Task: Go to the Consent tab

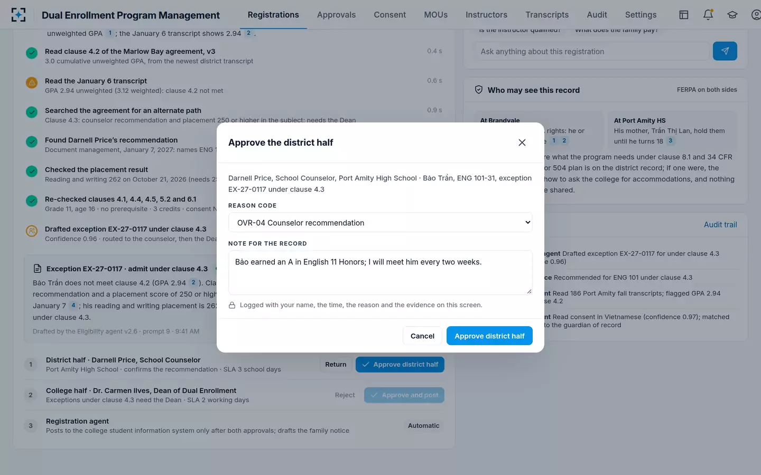Action: click(390, 15)
